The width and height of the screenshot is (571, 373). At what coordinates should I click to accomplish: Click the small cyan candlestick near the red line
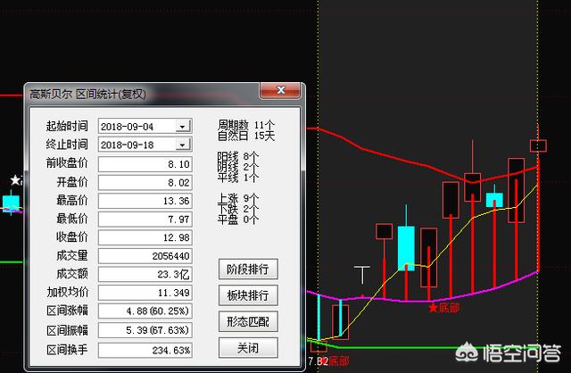[x=494, y=200]
